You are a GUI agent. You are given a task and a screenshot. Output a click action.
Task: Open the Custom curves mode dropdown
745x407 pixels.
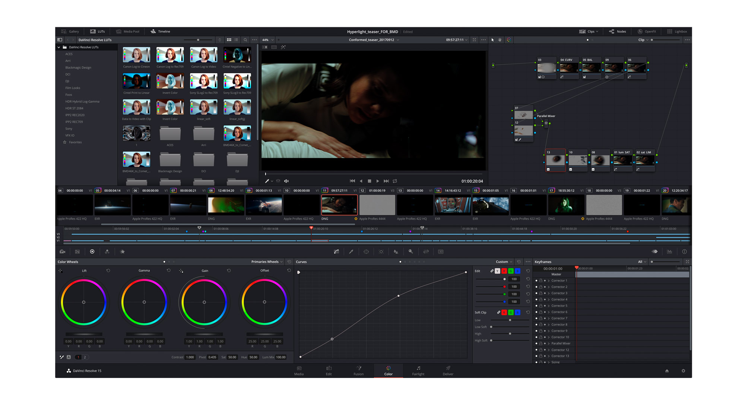[x=503, y=262]
